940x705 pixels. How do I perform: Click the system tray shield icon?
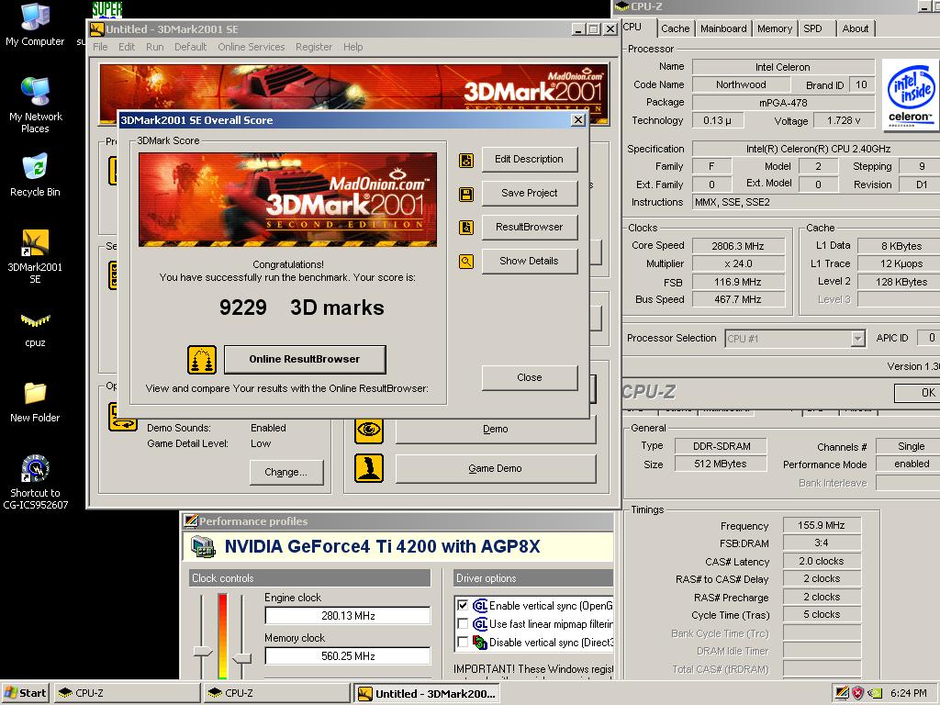pyautogui.click(x=858, y=693)
